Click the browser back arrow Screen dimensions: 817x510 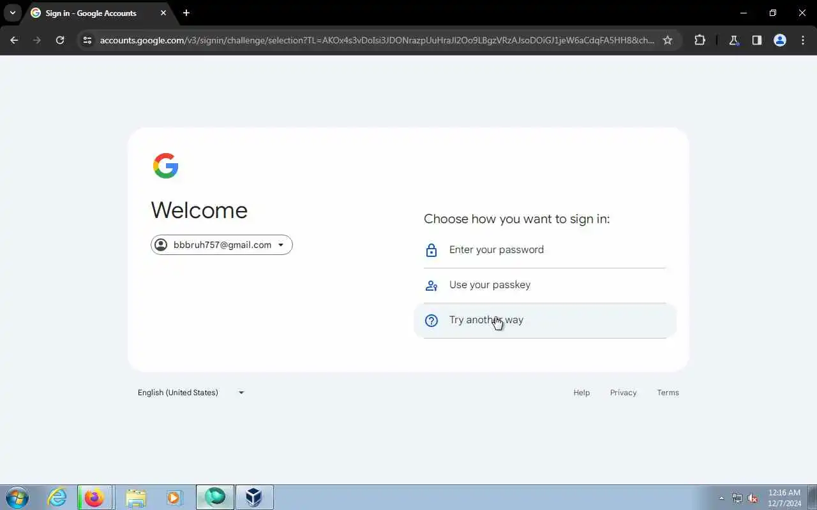(14, 40)
